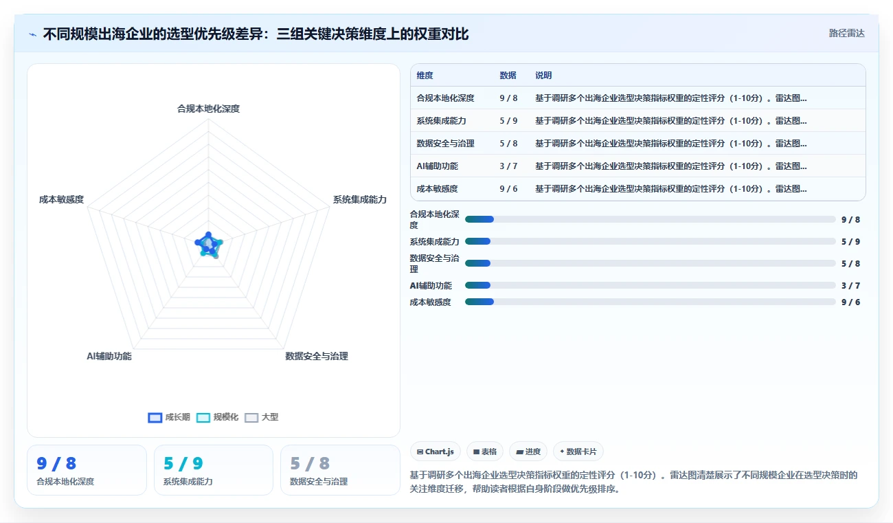Screen dimensions: 893x523
Task: Toggle the 规模化 legend series
Action: click(217, 417)
